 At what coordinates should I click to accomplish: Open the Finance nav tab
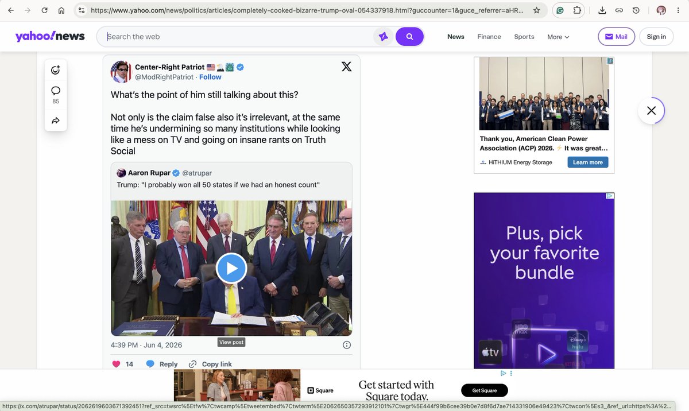tap(489, 37)
